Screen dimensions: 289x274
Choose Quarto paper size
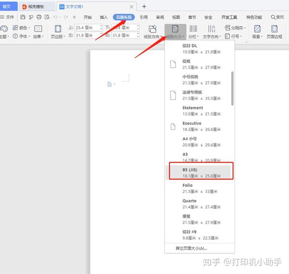(198, 204)
